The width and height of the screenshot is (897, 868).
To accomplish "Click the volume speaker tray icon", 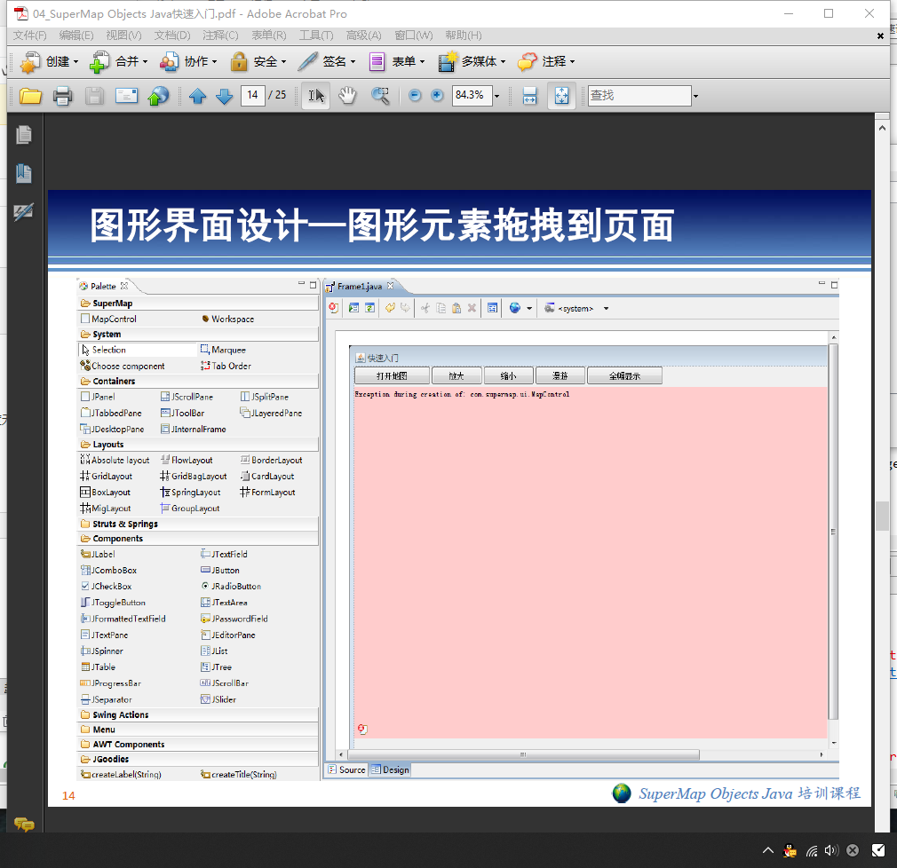I will 831,850.
